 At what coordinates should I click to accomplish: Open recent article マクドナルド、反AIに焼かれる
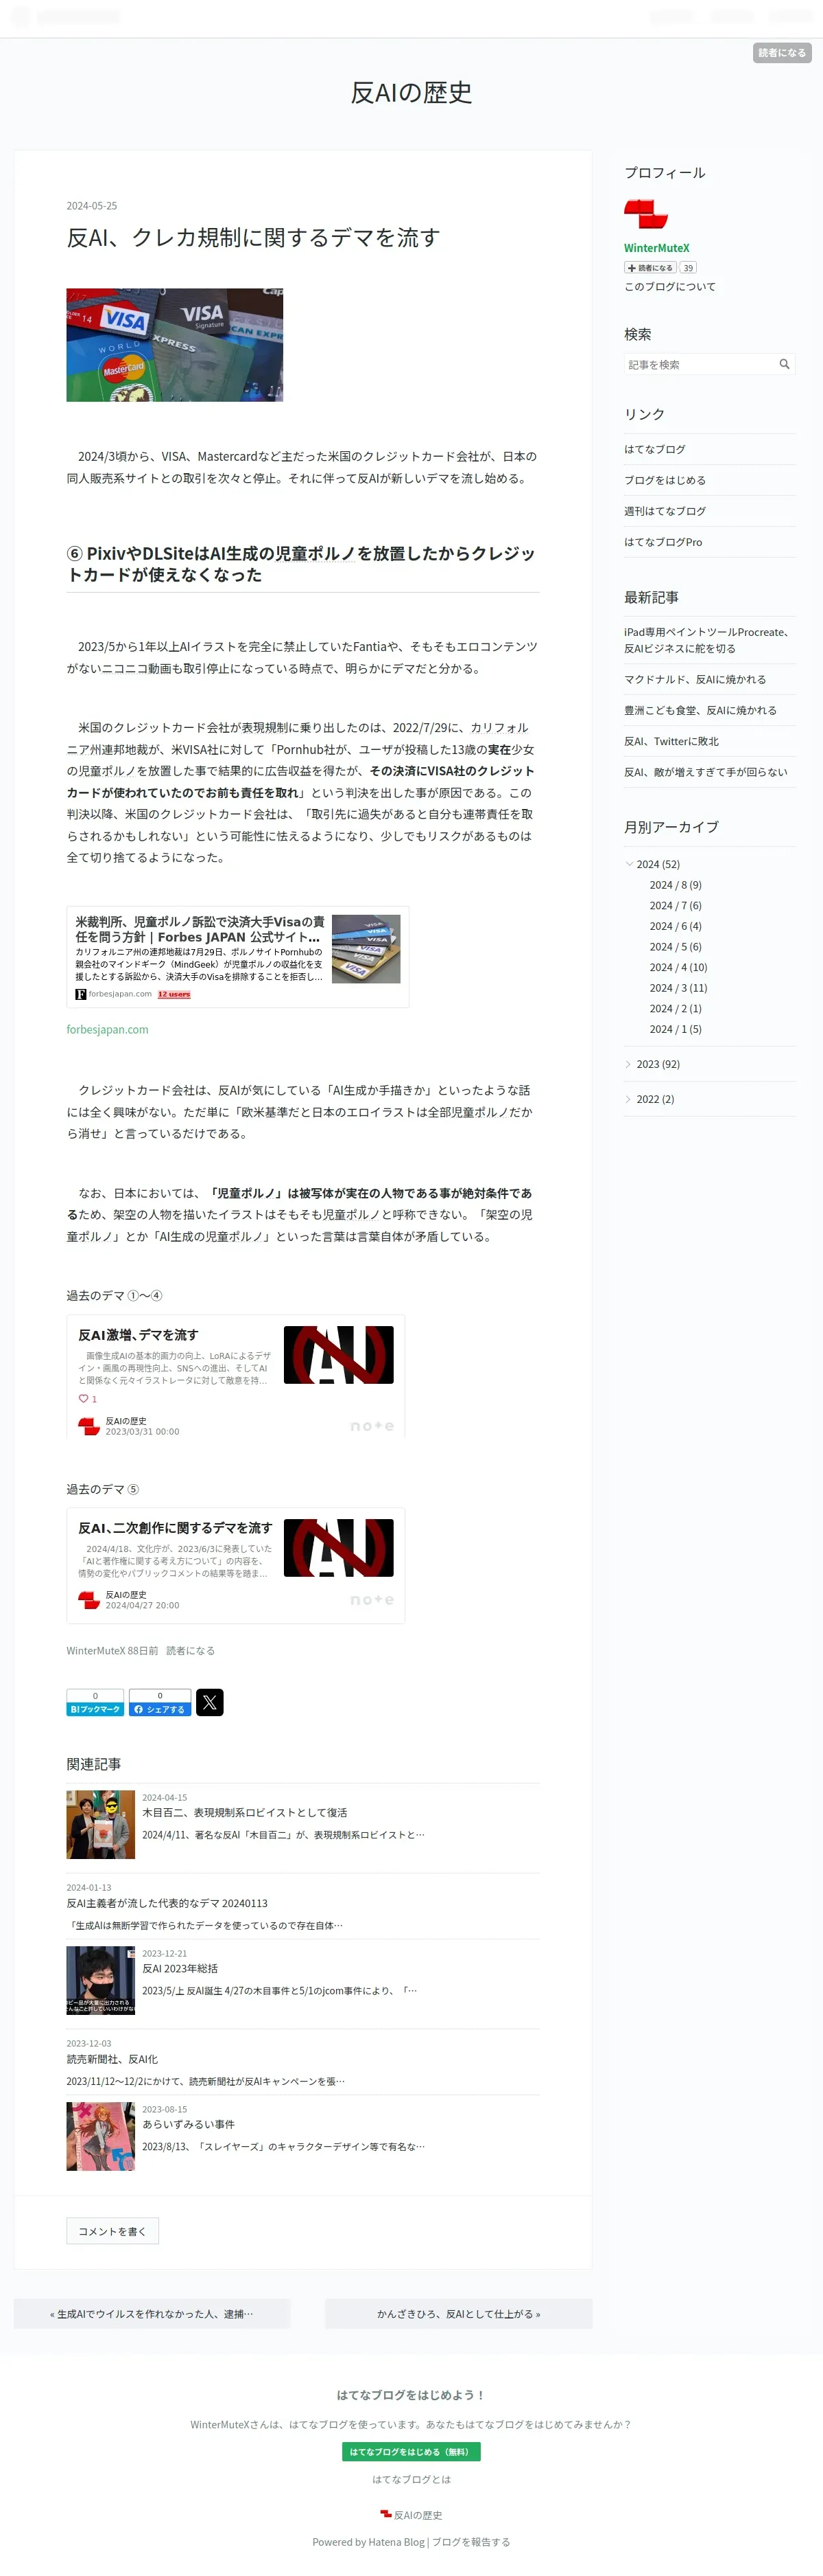695,679
